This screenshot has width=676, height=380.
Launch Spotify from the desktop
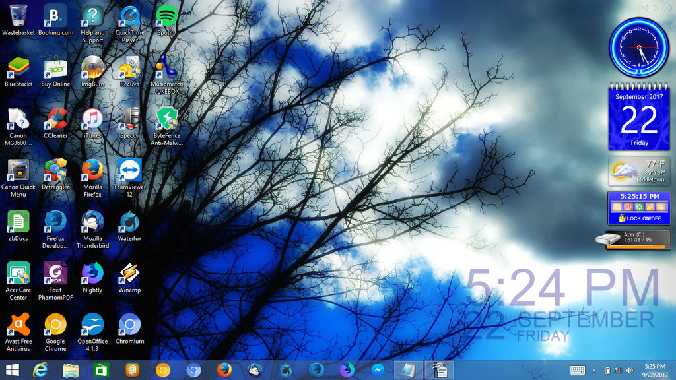tap(166, 15)
